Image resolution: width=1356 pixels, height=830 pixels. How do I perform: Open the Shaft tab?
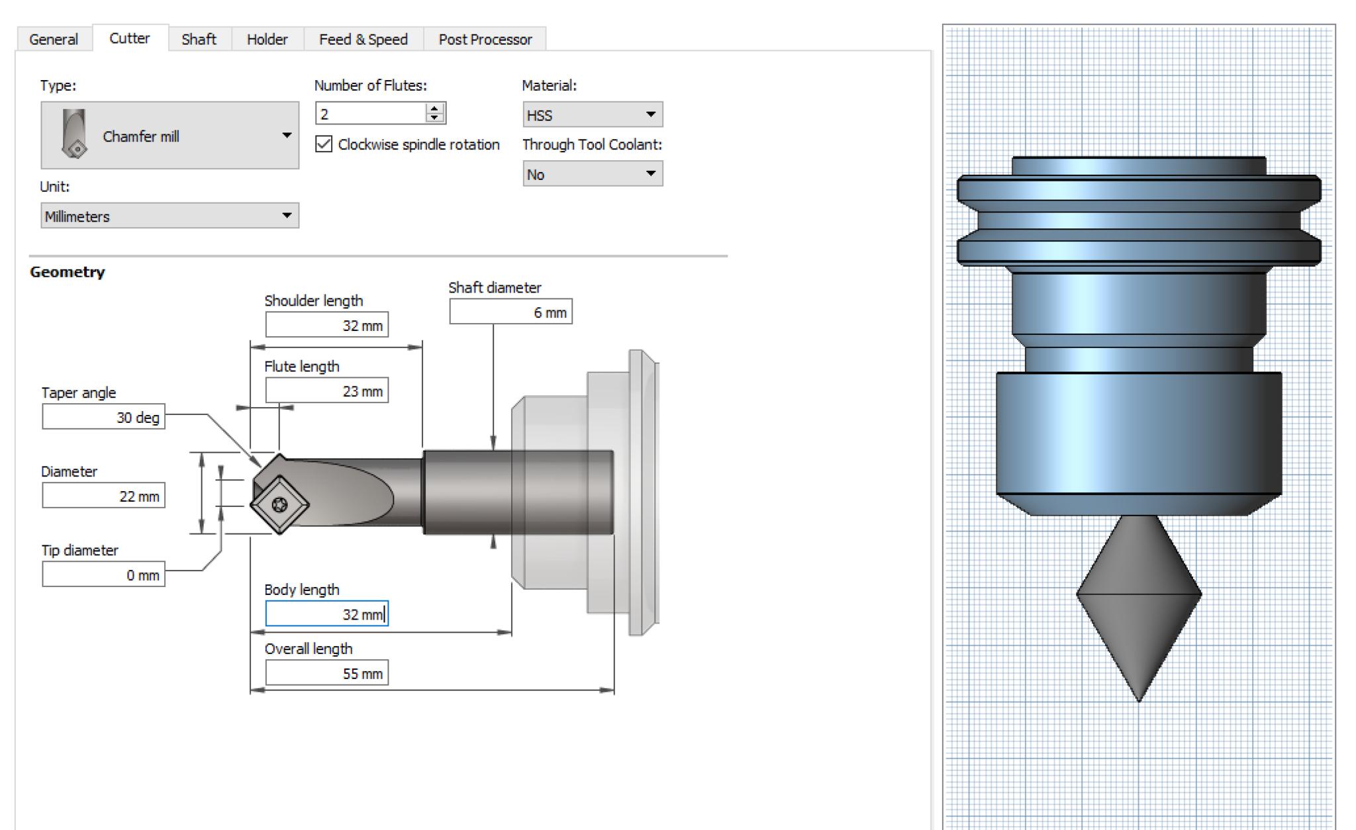[199, 39]
